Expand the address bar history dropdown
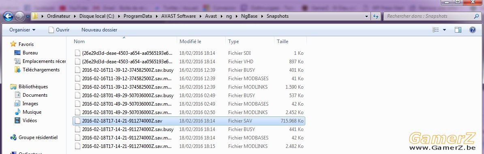This screenshot has height=154, width=484. (x=366, y=16)
